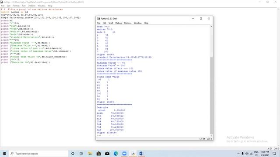Open Help menu in the editor window
Screen dimensions: 280x157
coord(50,6)
